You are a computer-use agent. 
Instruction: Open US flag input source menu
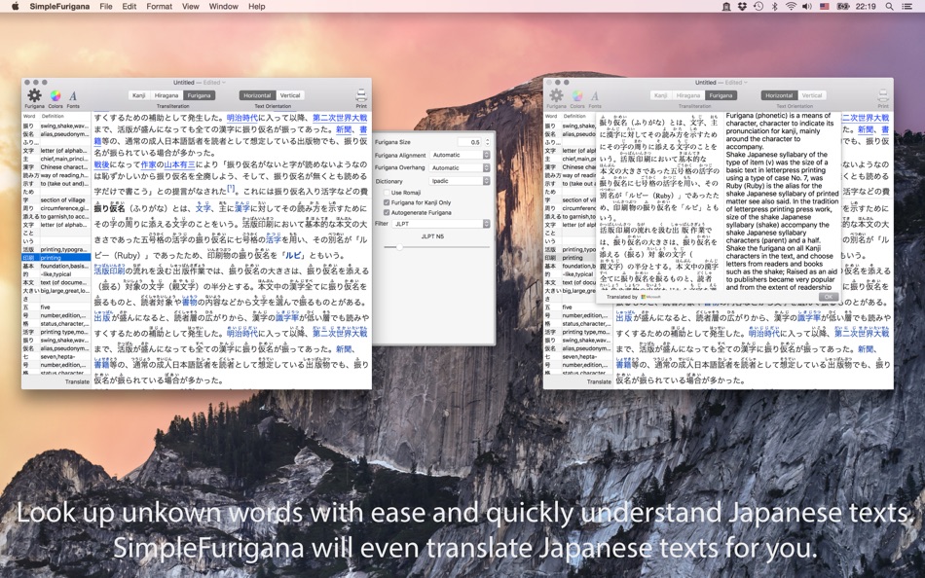(824, 7)
